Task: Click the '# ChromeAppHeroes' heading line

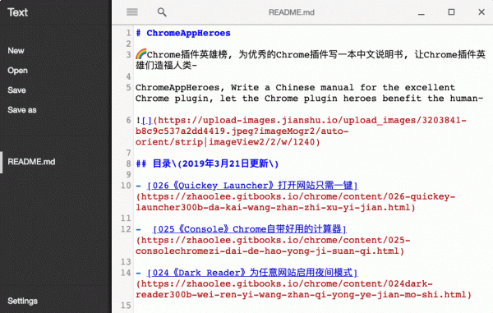Action: tap(183, 33)
